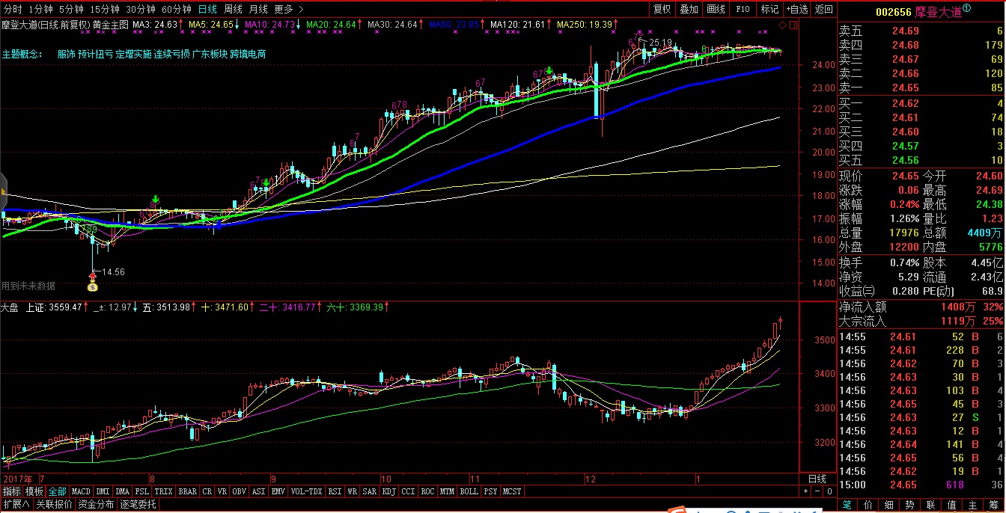The width and height of the screenshot is (1006, 513).
Task: Switch to 周线 weekly chart
Action: click(x=233, y=9)
